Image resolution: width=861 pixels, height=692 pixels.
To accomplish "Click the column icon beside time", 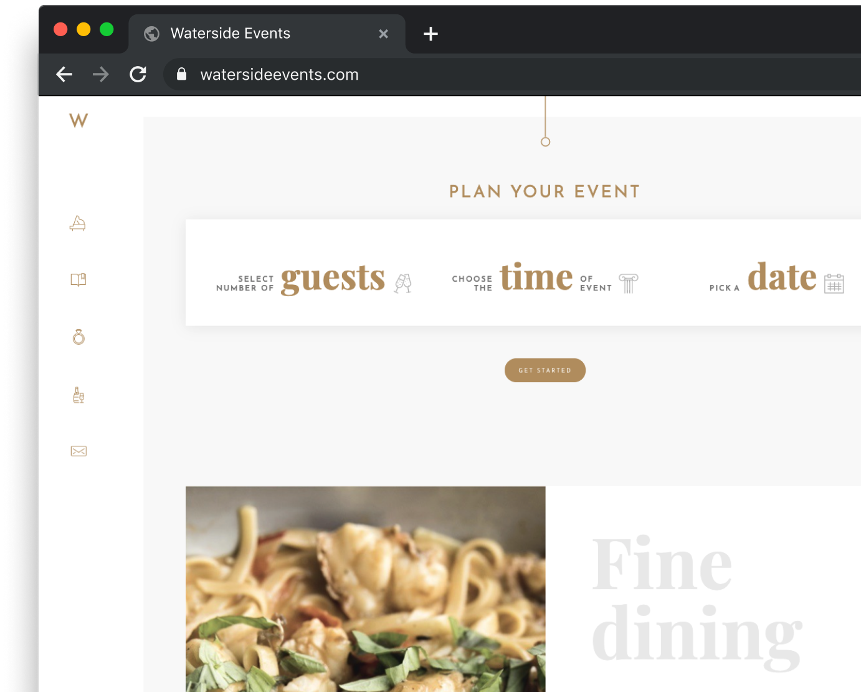I will tap(628, 283).
